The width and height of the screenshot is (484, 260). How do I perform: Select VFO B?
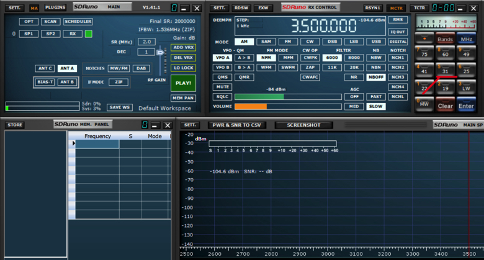point(223,67)
